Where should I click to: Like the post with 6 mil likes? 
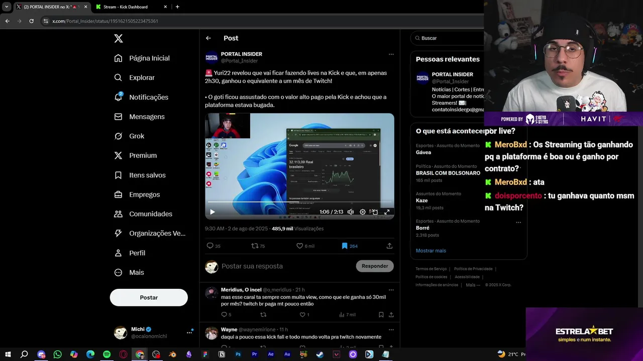tap(305, 246)
